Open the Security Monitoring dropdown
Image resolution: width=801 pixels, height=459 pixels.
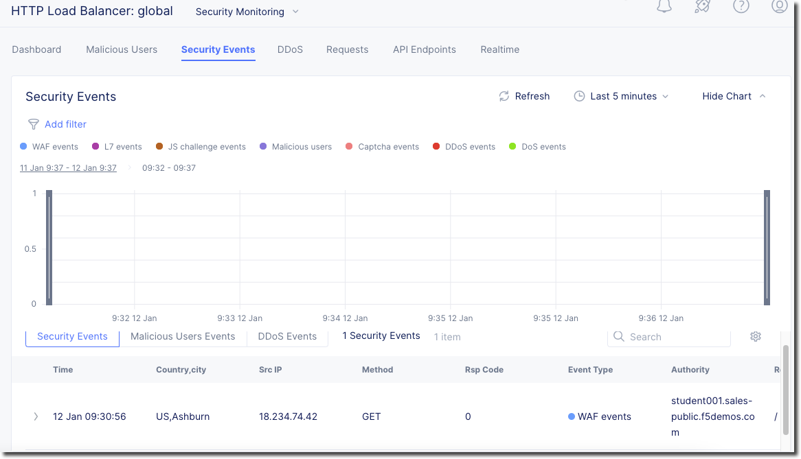click(247, 12)
